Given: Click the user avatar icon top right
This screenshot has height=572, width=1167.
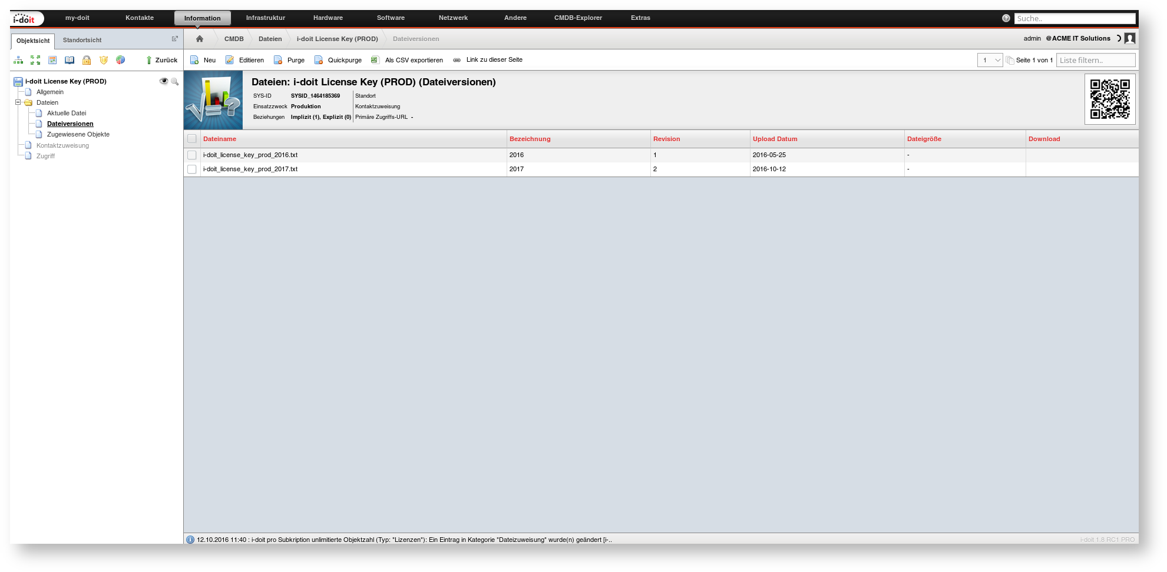Looking at the screenshot, I should [1130, 38].
